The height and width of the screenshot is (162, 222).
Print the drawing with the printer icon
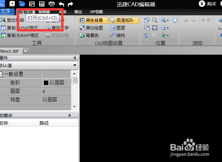pos(52,4)
